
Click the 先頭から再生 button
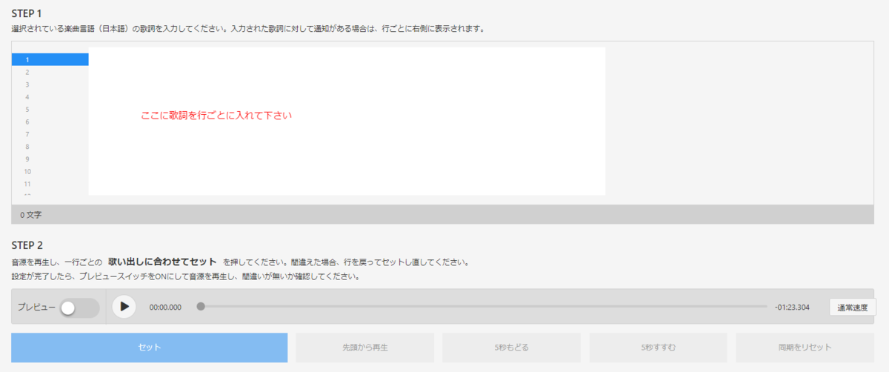(365, 348)
